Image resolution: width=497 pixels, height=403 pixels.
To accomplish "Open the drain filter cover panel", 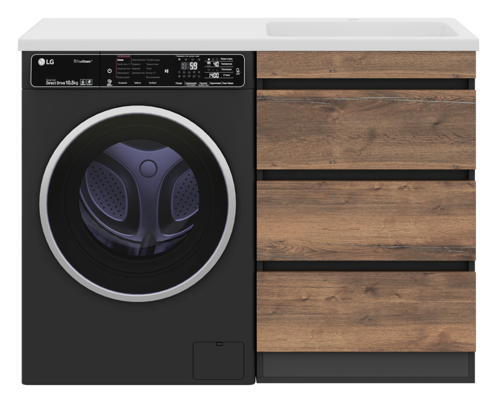I will (218, 361).
